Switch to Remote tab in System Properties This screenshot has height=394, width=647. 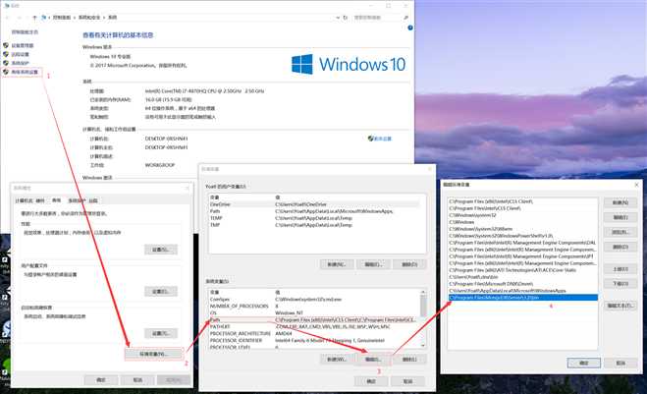[93, 200]
